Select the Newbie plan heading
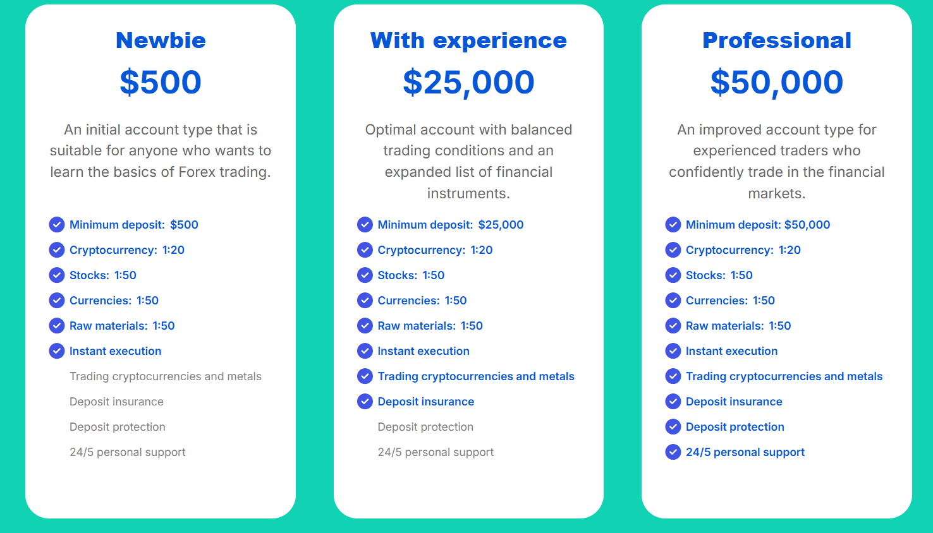933x533 pixels. (161, 40)
